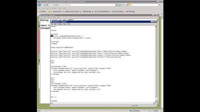Open the Favorites button with star
The height and width of the screenshot is (112, 200).
click(42, 12)
